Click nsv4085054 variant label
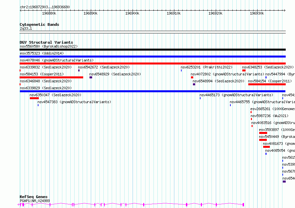 pyautogui.click(x=280, y=150)
